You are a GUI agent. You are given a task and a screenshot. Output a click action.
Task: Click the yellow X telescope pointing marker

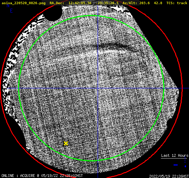(x=66, y=144)
